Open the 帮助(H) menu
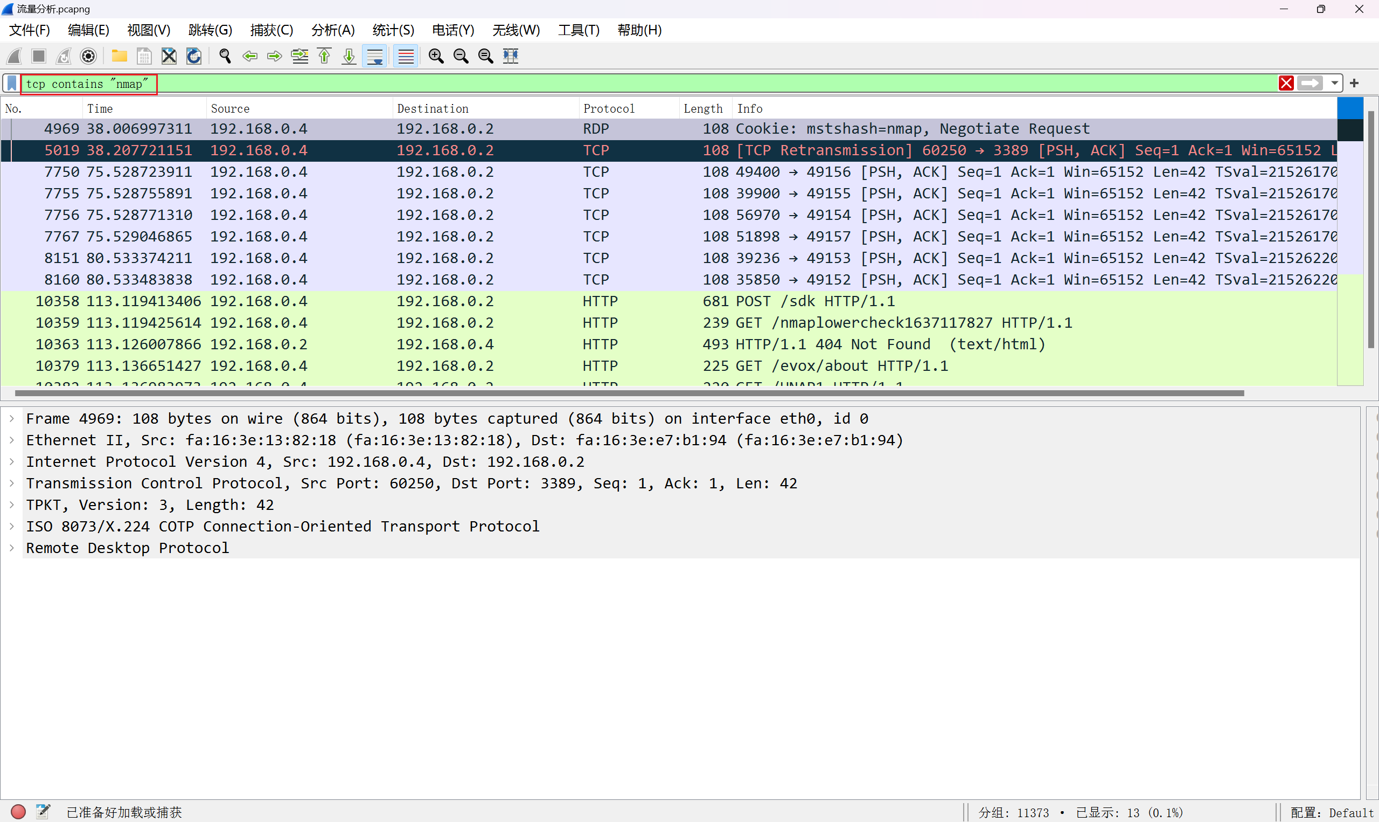Image resolution: width=1379 pixels, height=822 pixels. 640,30
